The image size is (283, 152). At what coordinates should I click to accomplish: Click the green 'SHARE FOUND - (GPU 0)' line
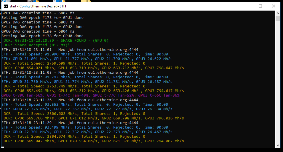click(x=56, y=41)
